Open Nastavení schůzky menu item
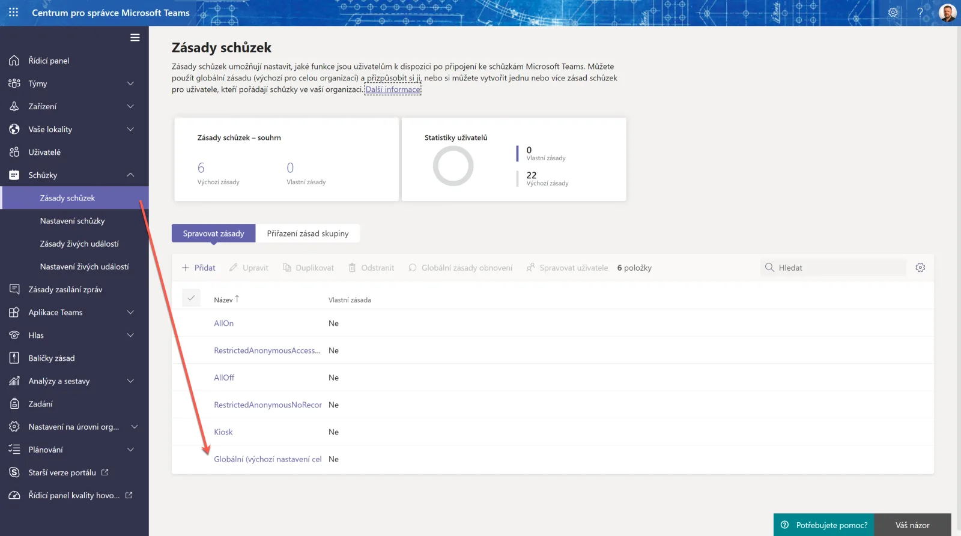 tap(74, 221)
